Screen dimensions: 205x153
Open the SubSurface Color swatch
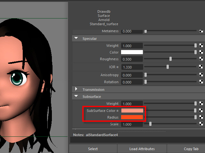point(132,111)
